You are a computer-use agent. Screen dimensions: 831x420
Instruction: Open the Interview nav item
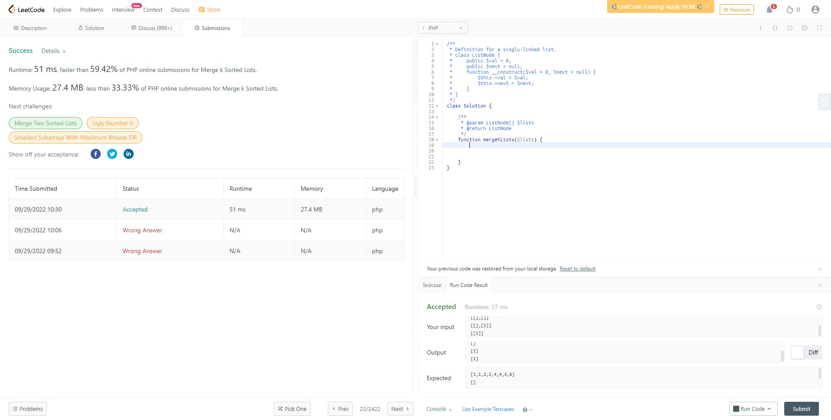(x=123, y=10)
